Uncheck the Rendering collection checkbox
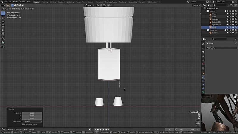This screenshot has width=238, height=134. click(x=225, y=30)
